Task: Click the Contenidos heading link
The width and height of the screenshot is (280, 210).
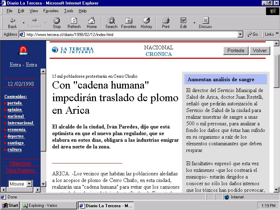Action: 16,97
